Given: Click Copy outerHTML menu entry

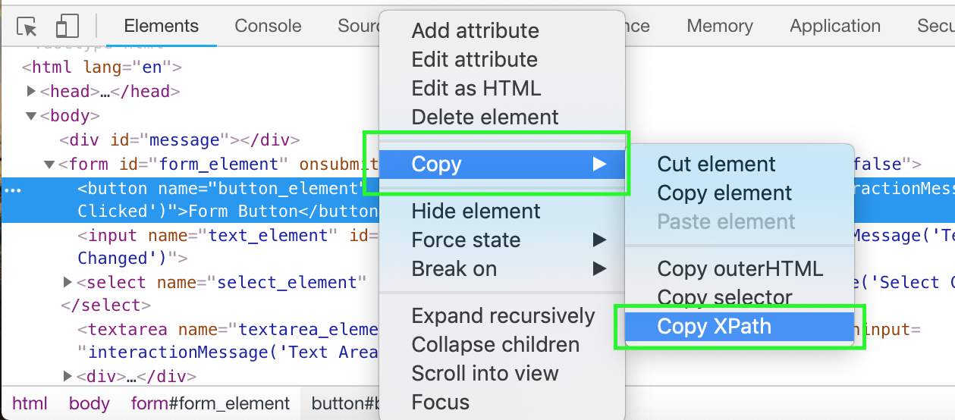Looking at the screenshot, I should (x=740, y=268).
